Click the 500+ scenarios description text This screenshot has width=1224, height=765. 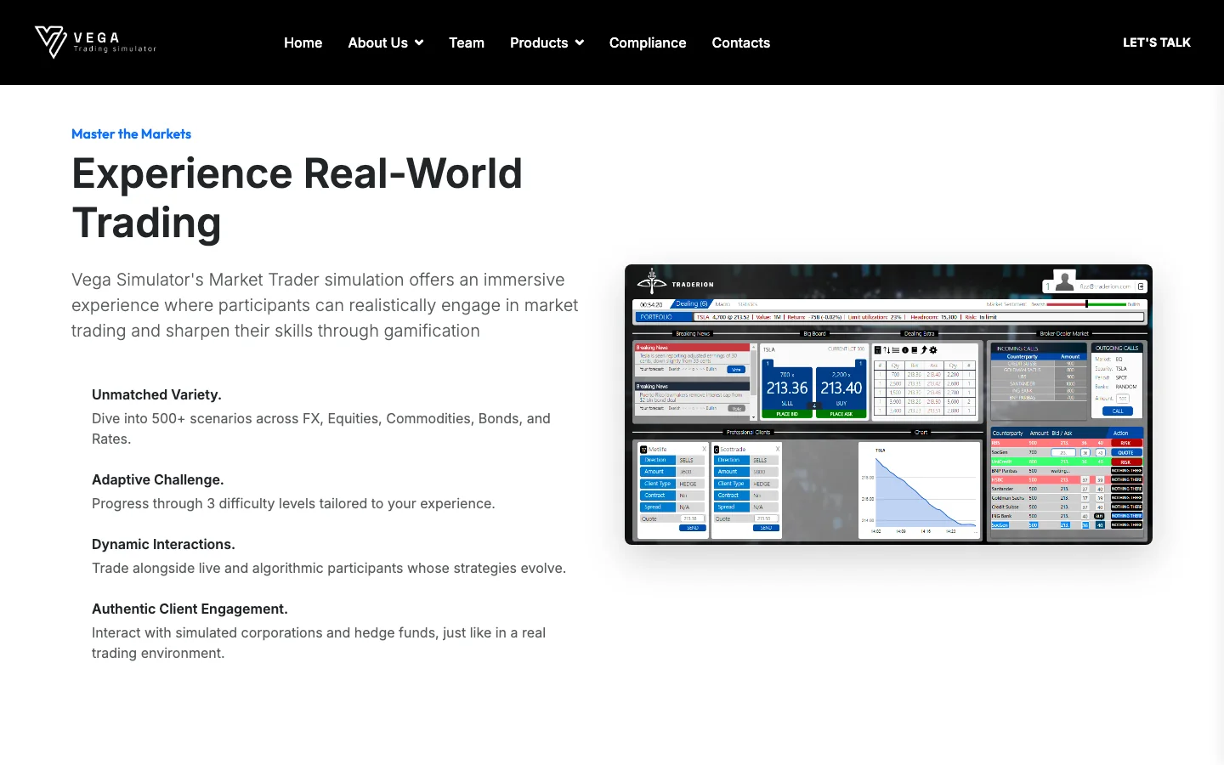coord(321,428)
